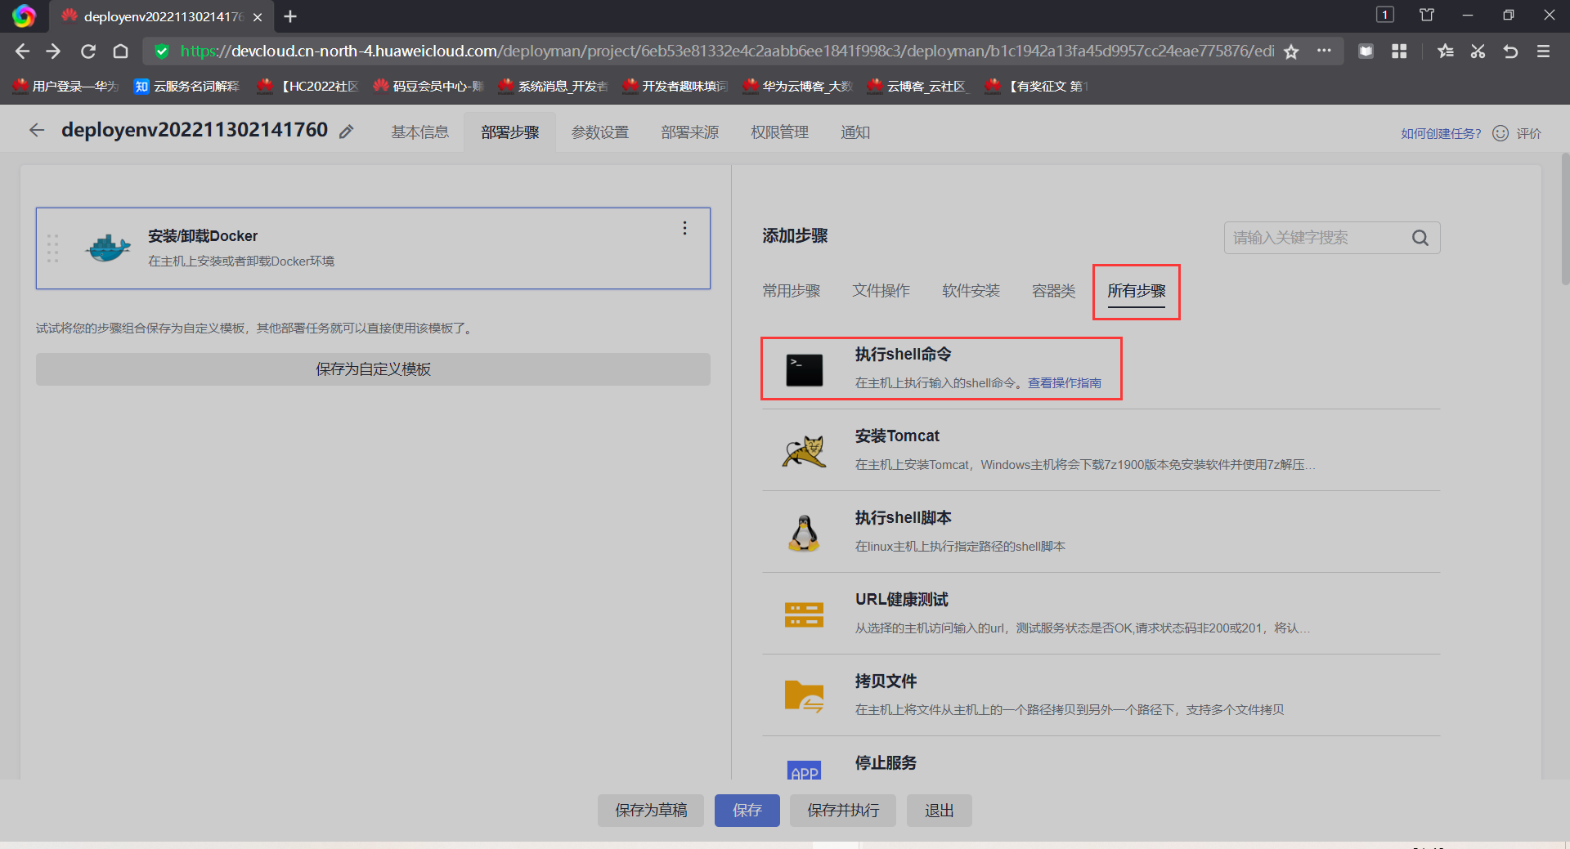Viewport: 1570px width, 849px height.
Task: Open the address bar more options dots
Action: (x=1324, y=51)
